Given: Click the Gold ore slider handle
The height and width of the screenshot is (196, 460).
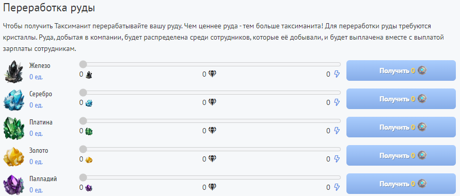Looking at the screenshot, I should (x=83, y=149).
